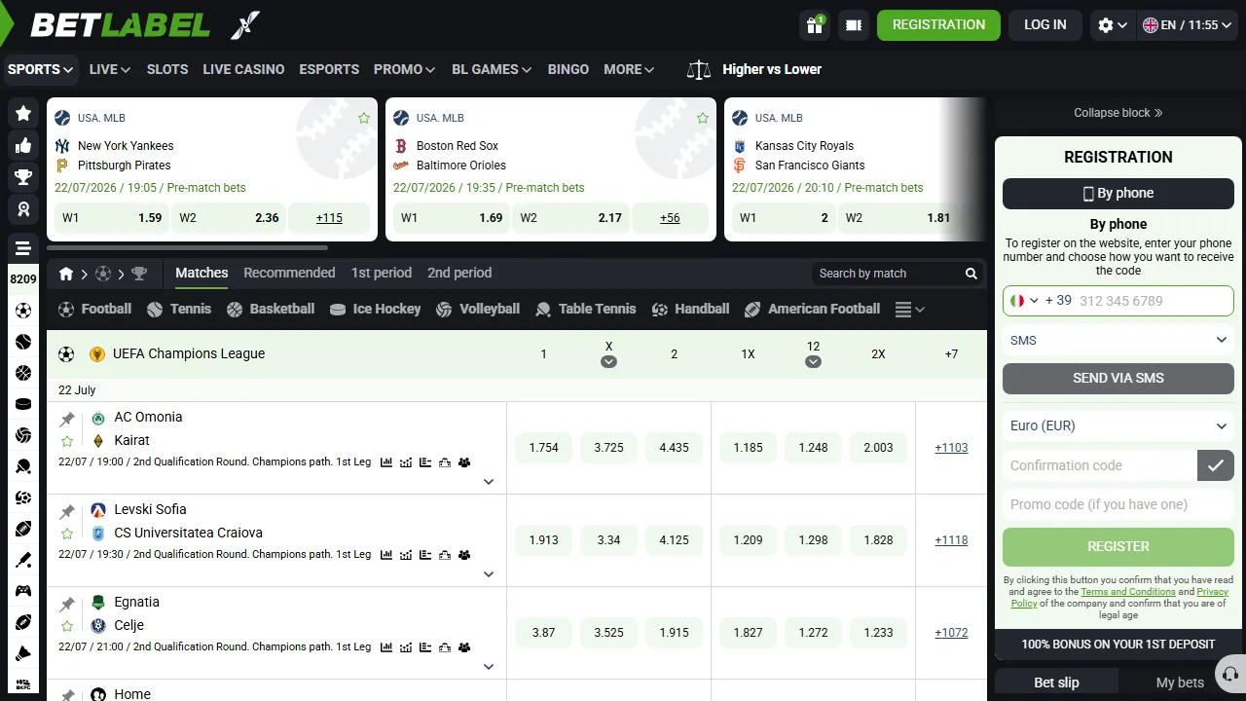1246x701 pixels.
Task: Select the table tennis paddle sidebar icon
Action: tap(23, 466)
